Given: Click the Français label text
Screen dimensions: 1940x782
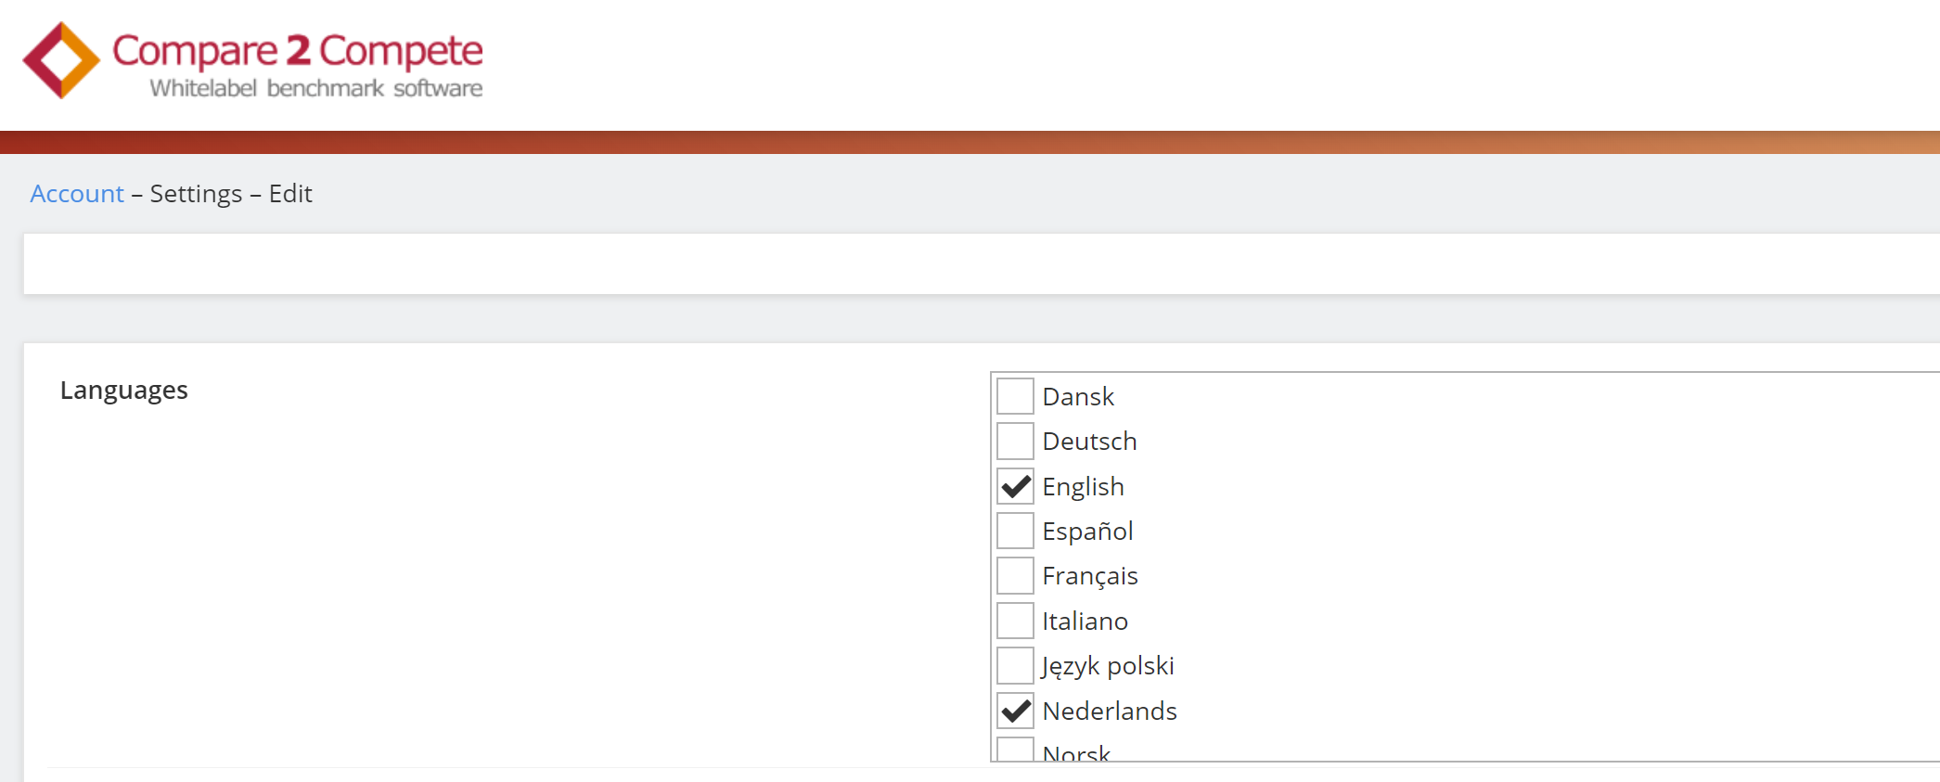Looking at the screenshot, I should 1090,576.
